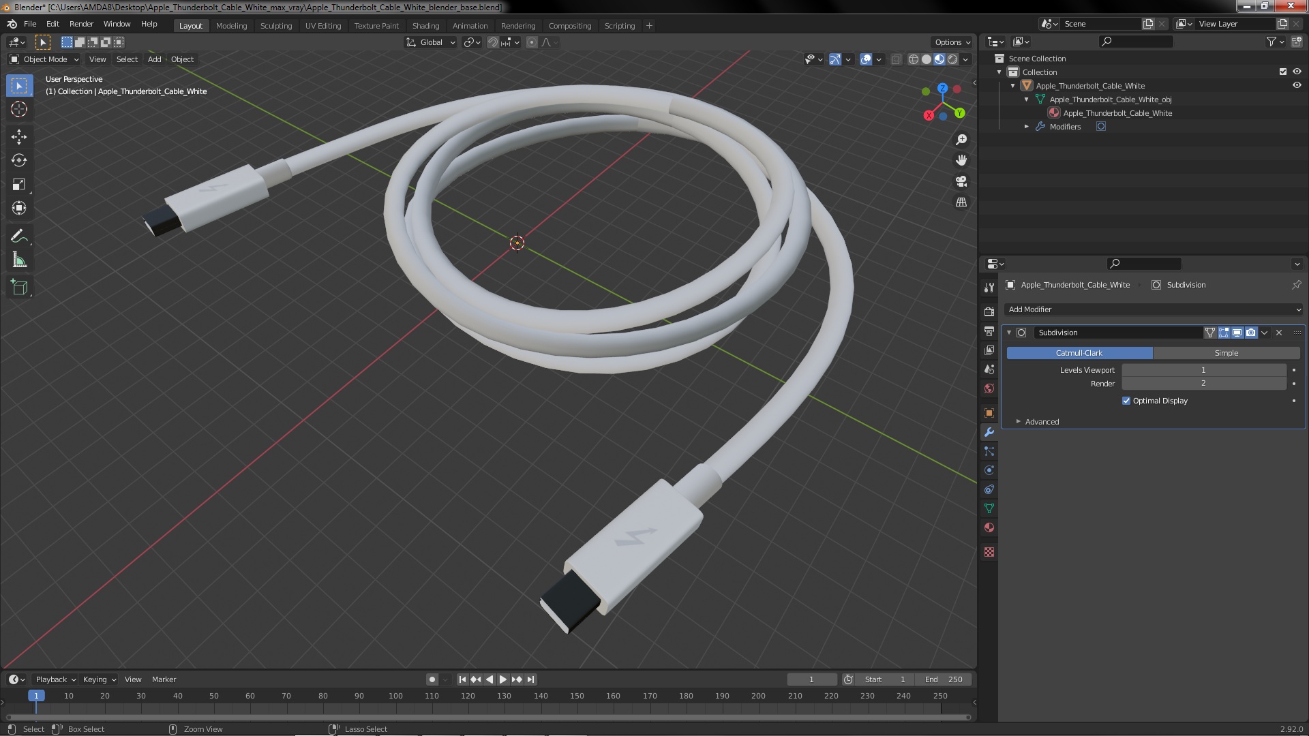
Task: Open the Render menu
Action: pyautogui.click(x=81, y=24)
